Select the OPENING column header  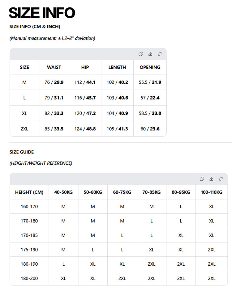(150, 67)
